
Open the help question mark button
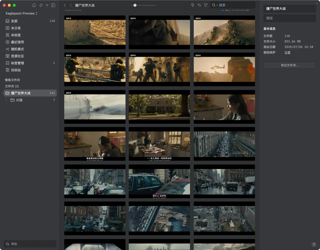tap(314, 244)
